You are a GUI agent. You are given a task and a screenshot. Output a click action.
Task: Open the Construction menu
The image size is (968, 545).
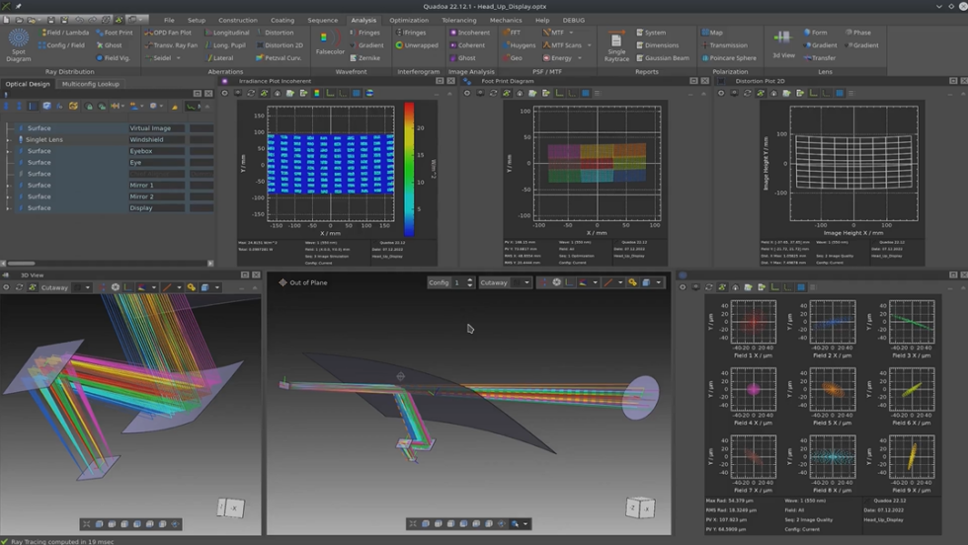click(x=238, y=20)
